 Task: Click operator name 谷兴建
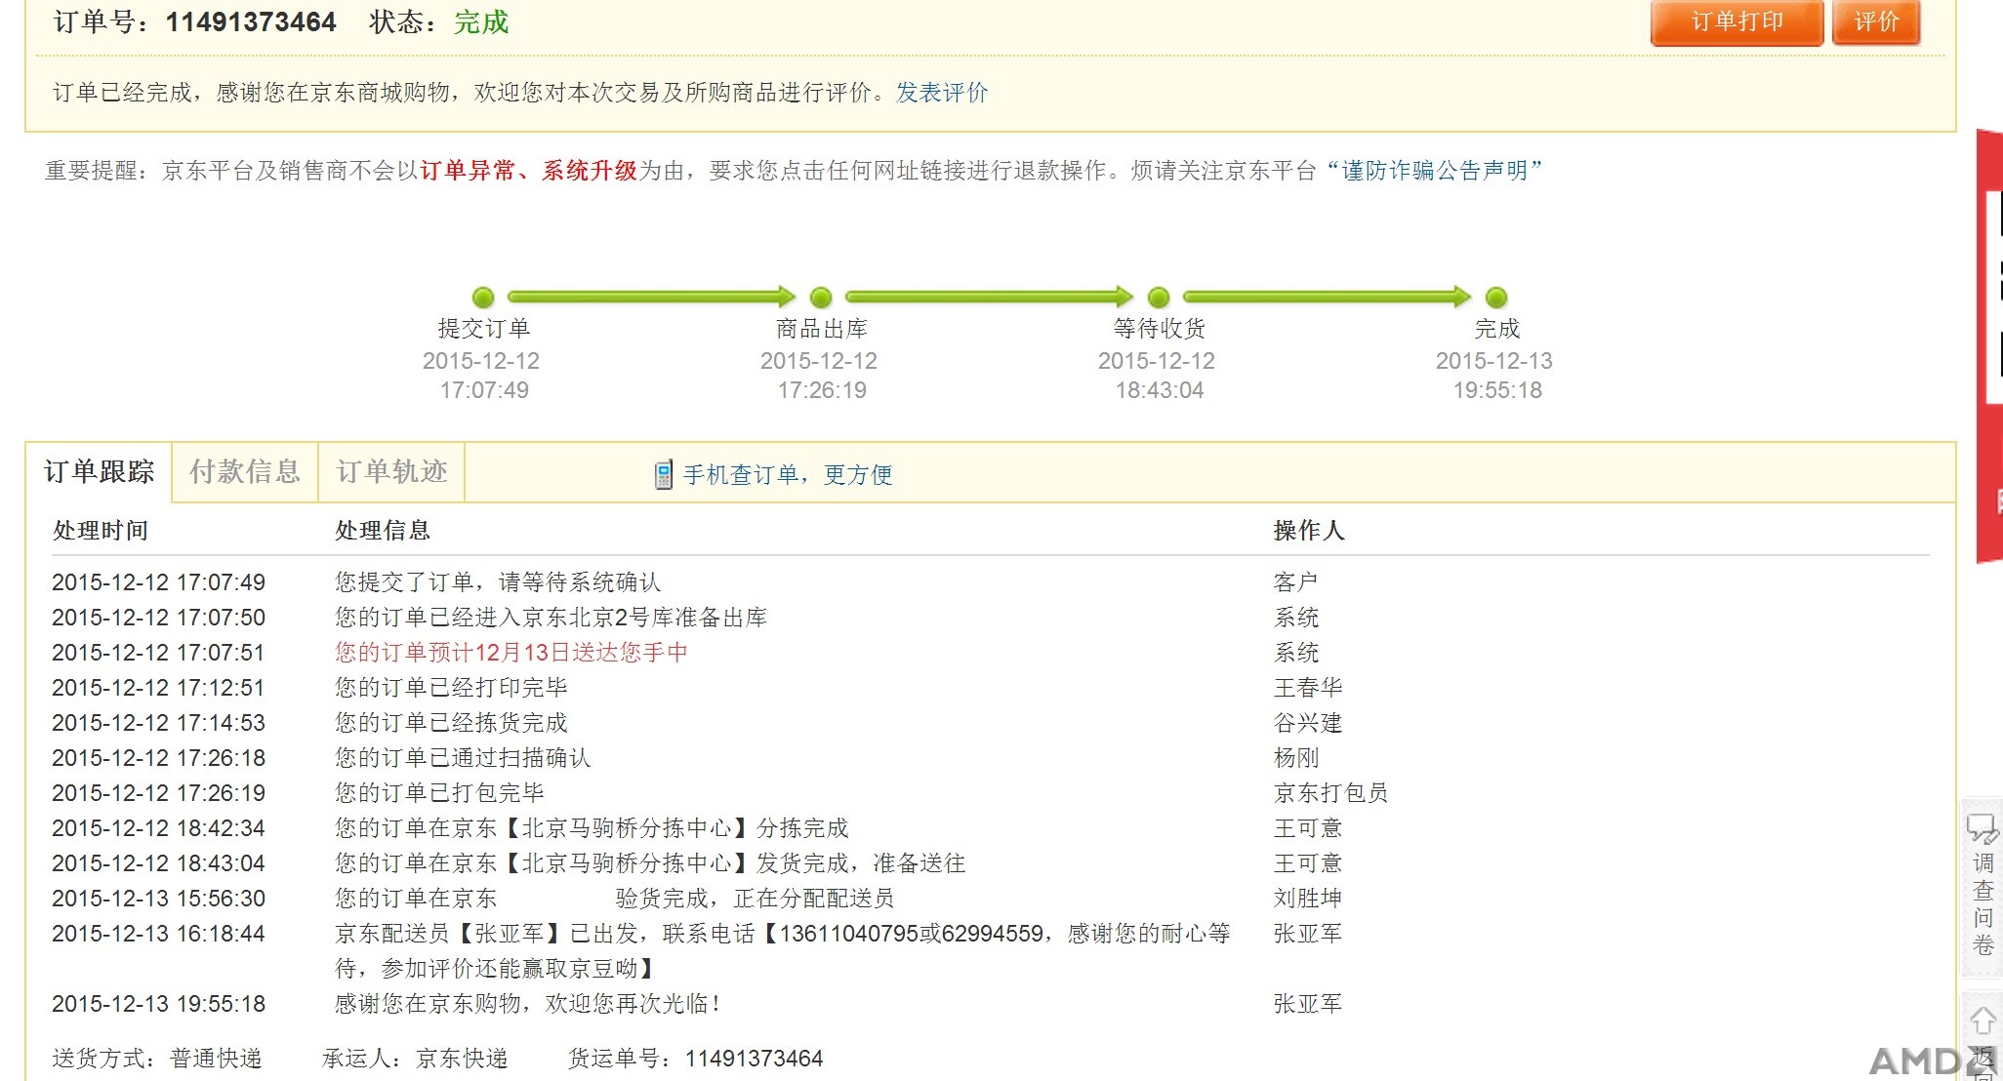coord(1308,723)
